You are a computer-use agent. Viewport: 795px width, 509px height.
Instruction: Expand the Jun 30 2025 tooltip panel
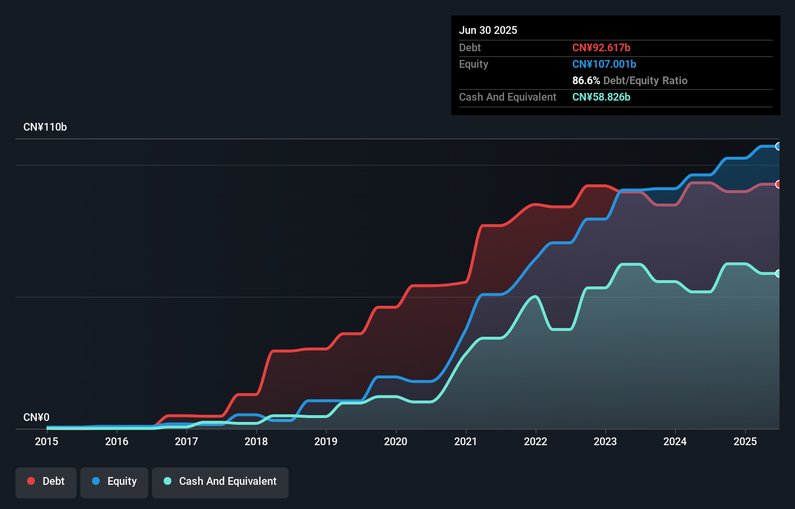point(488,30)
